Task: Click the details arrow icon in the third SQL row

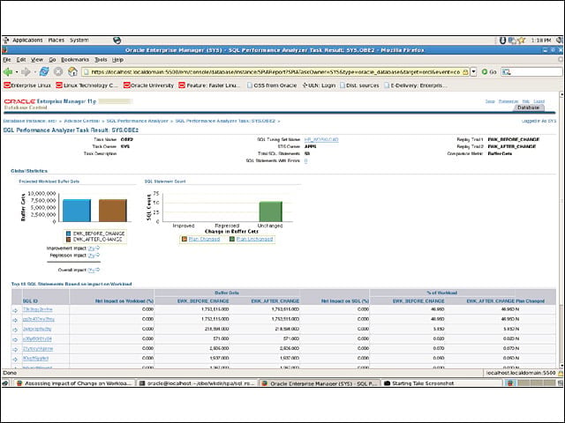Action: pos(15,330)
